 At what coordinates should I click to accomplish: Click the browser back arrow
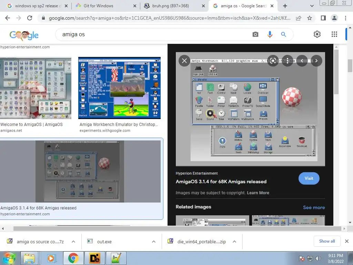tap(8, 18)
